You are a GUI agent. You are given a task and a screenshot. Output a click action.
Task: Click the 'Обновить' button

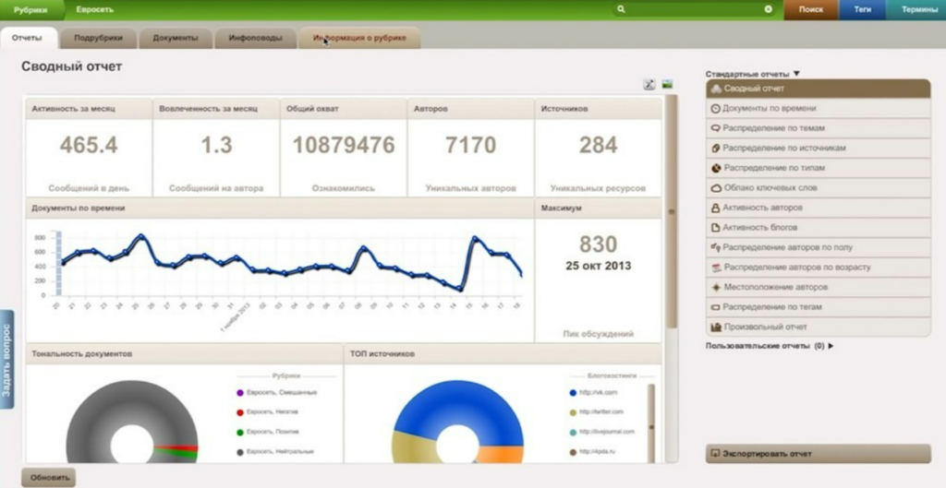pyautogui.click(x=48, y=478)
